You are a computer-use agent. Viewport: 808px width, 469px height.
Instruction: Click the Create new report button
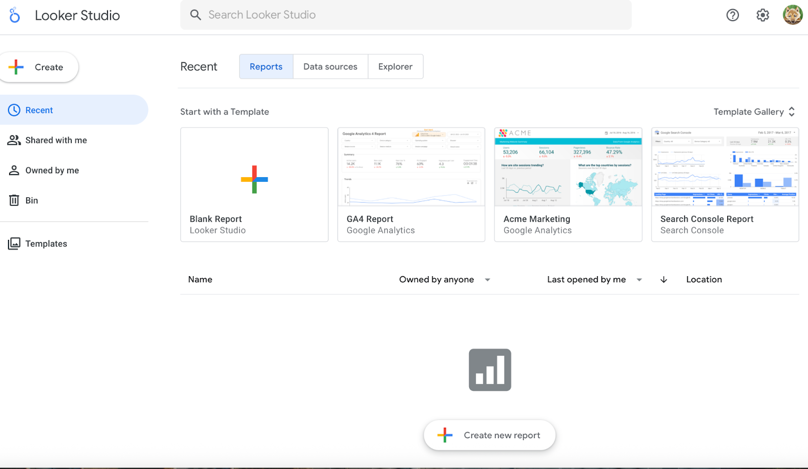(x=490, y=435)
